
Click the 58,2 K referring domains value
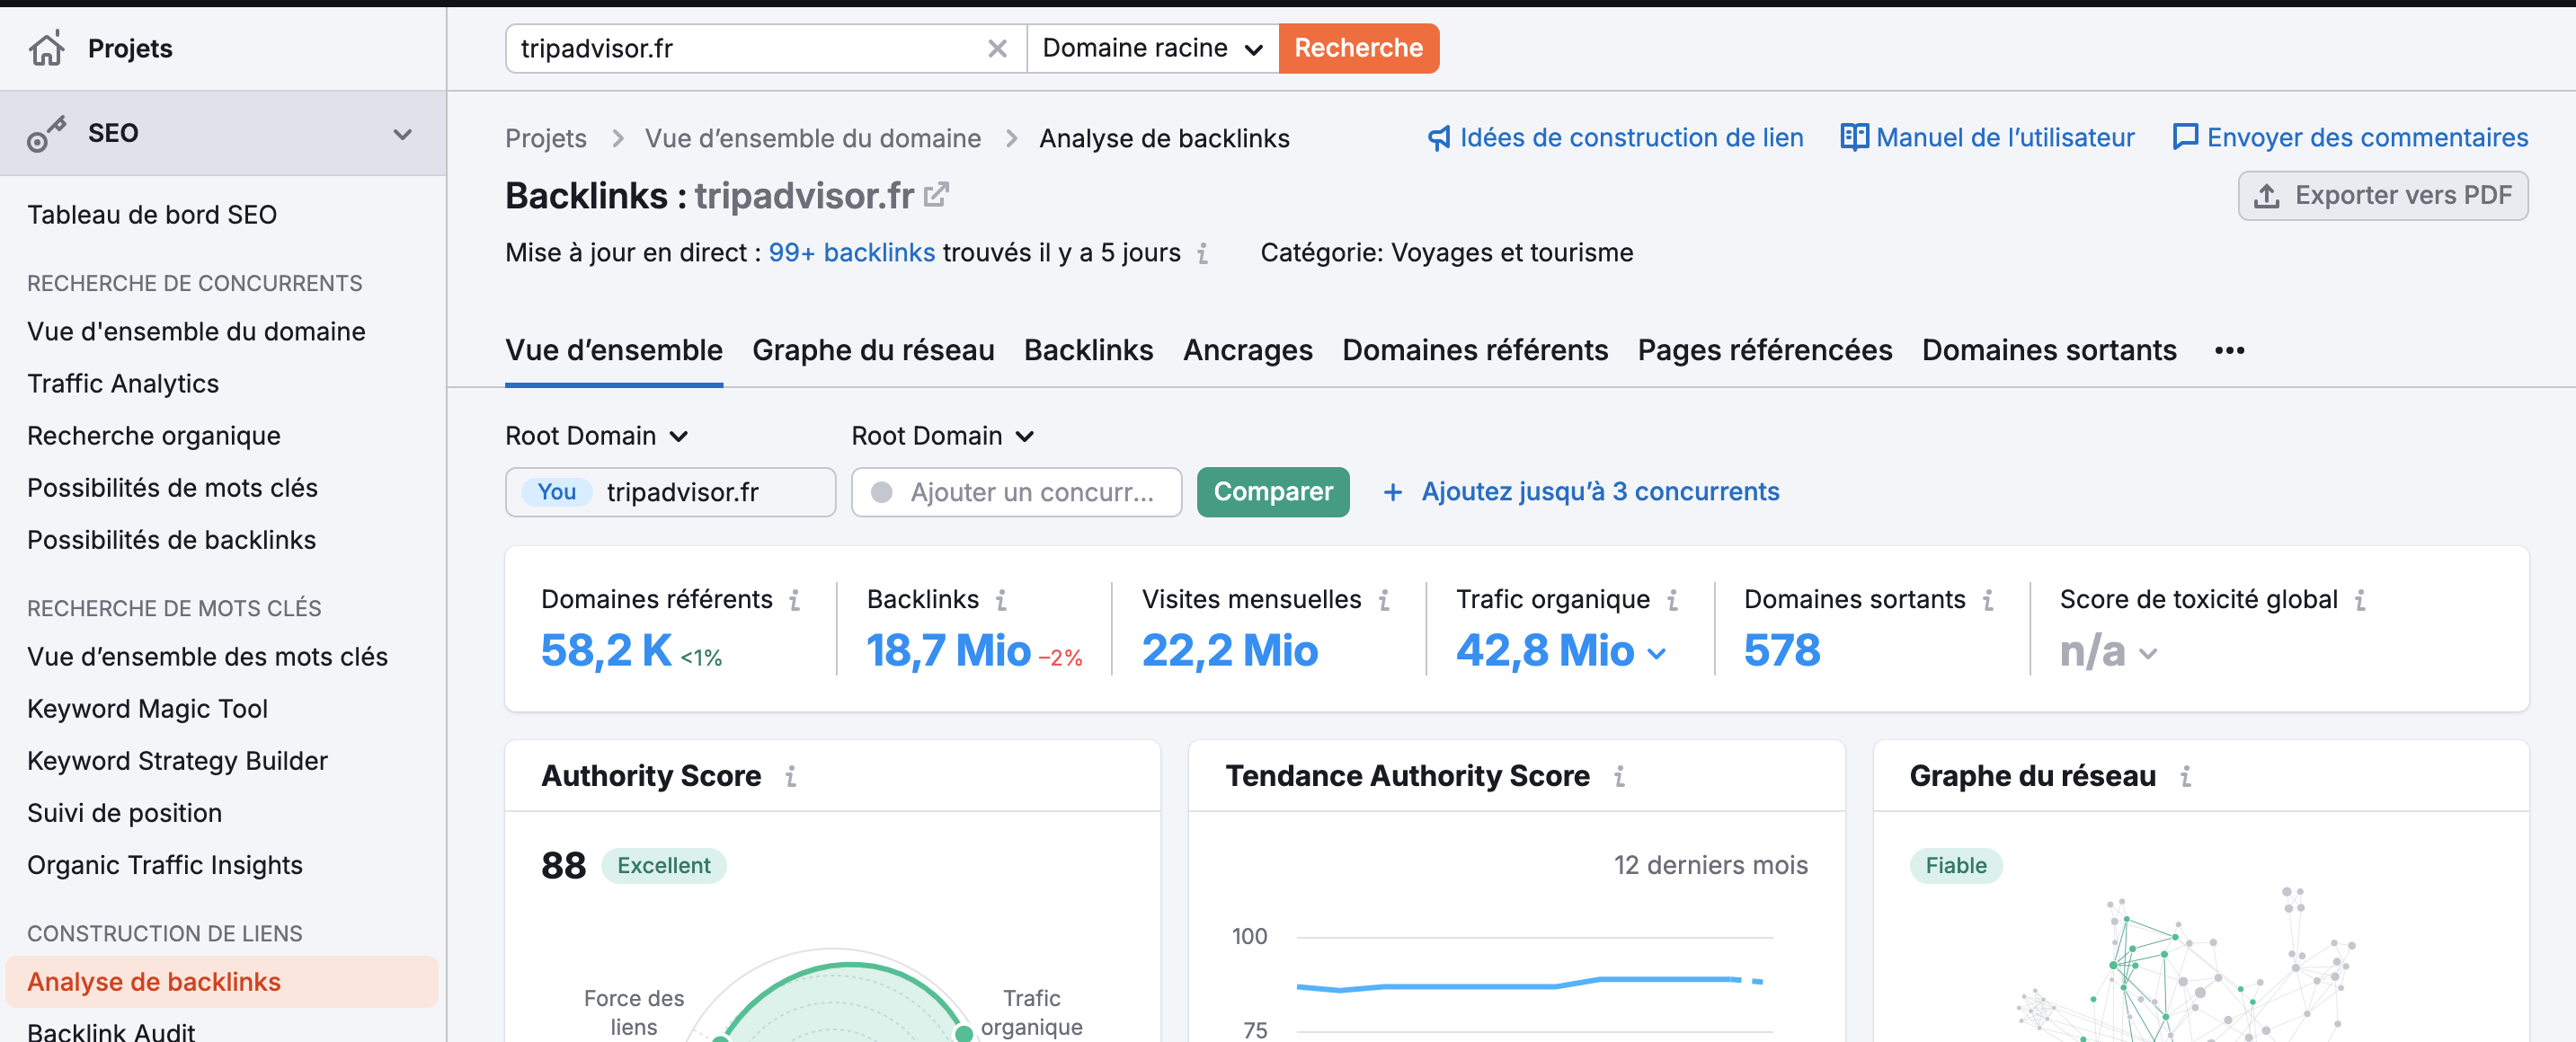coord(606,650)
